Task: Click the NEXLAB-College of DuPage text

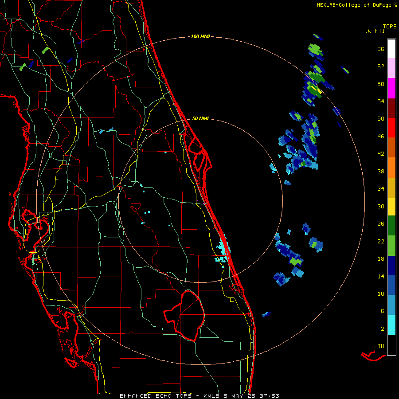Action: point(354,5)
